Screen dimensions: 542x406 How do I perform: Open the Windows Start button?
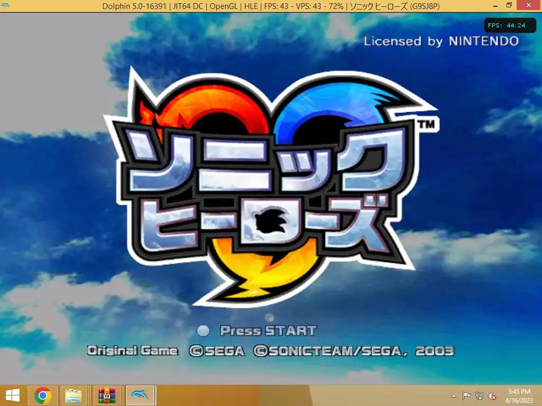[13, 395]
